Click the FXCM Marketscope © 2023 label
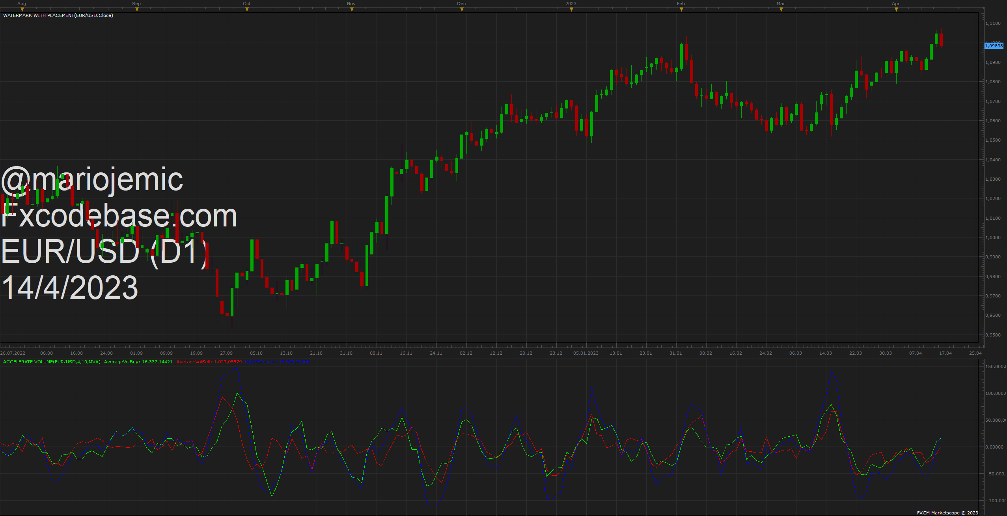This screenshot has height=516, width=1007. 947,513
